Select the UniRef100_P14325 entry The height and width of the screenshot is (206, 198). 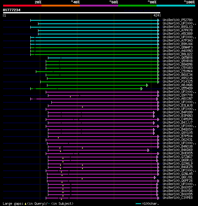click(x=178, y=81)
